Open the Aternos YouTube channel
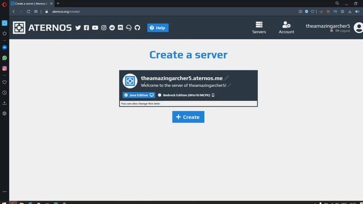This screenshot has width=363, height=204. point(95,28)
